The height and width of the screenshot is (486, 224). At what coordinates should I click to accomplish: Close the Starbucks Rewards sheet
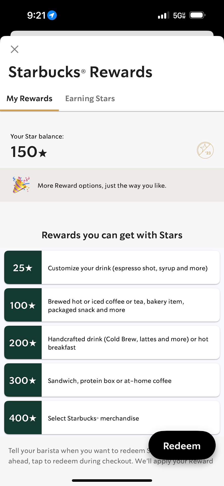pyautogui.click(x=15, y=49)
